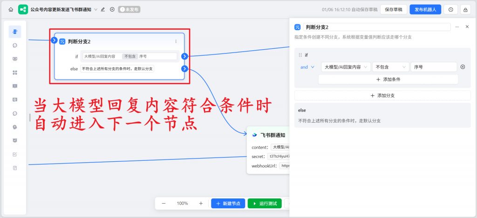Viewport: 477px width, 218px height.
Task: Click the monitor icon in left sidebar
Action: click(x=15, y=59)
